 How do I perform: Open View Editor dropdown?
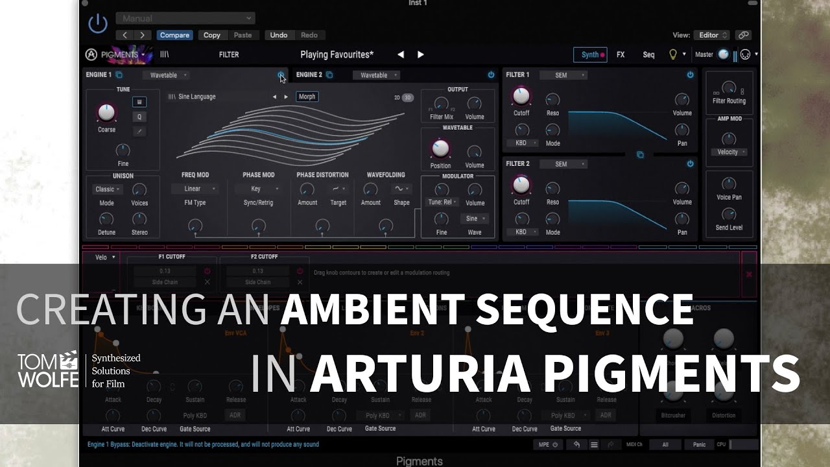coord(711,35)
